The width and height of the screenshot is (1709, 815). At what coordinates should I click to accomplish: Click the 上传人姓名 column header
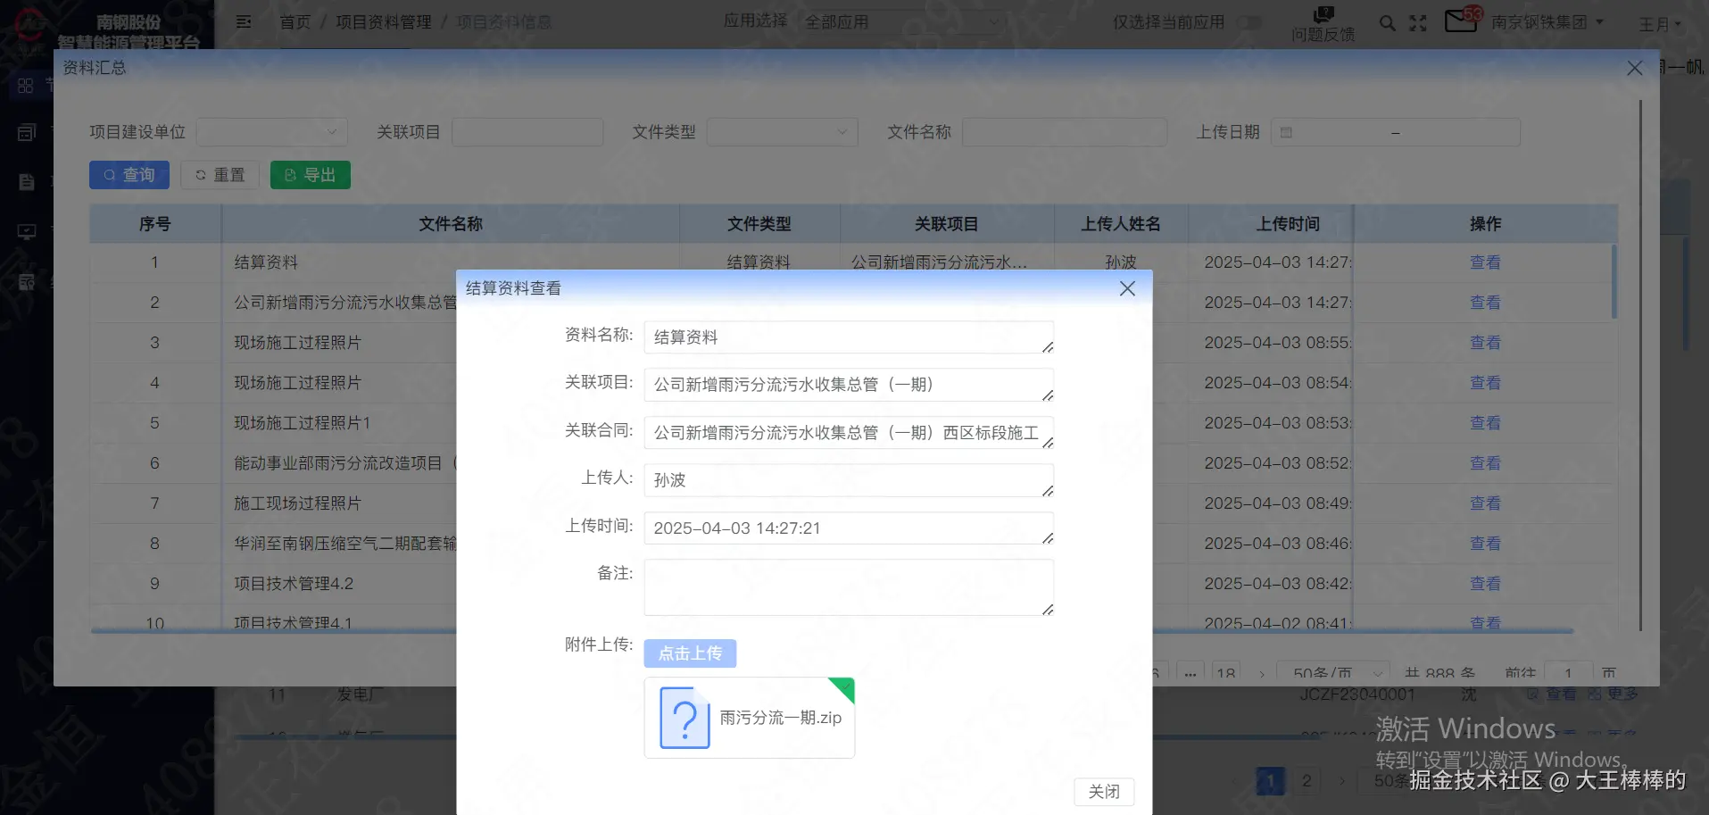(1121, 224)
